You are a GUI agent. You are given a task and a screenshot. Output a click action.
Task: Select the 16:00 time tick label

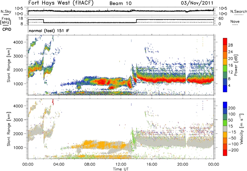click(152, 165)
